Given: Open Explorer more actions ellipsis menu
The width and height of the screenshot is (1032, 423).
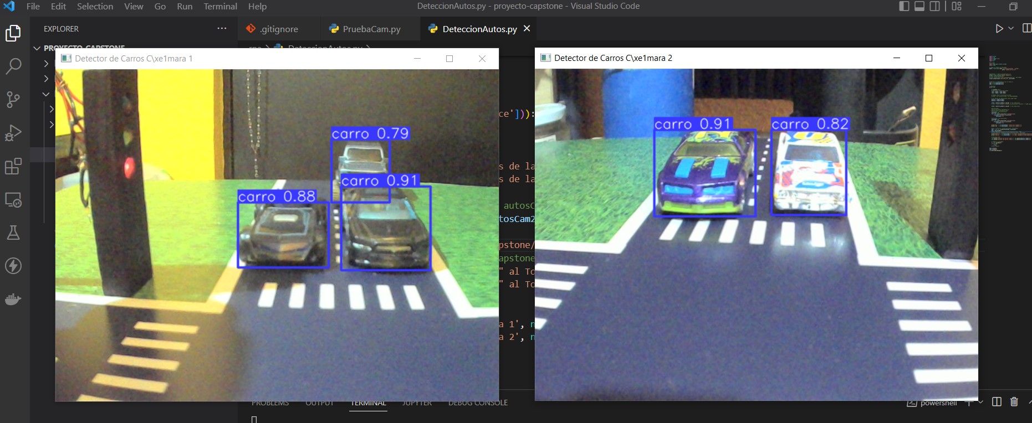Looking at the screenshot, I should pyautogui.click(x=222, y=29).
